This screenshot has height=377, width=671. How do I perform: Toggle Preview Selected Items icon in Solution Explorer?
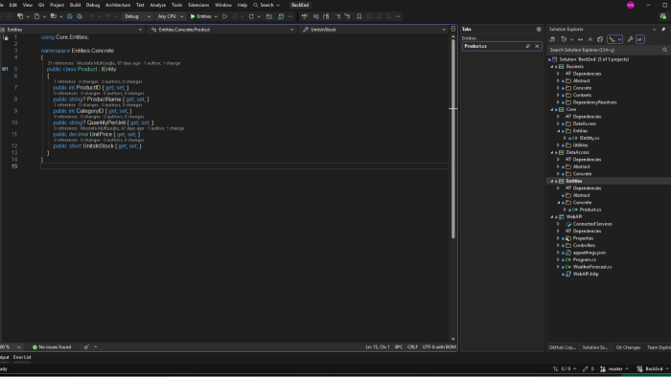point(640,39)
